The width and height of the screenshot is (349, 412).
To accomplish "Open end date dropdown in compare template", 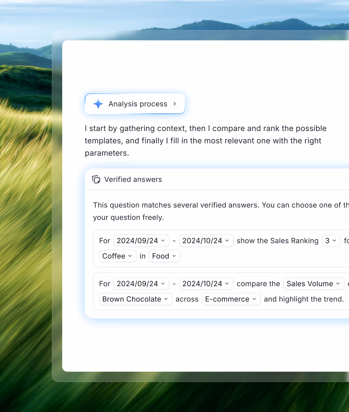I will 206,284.
